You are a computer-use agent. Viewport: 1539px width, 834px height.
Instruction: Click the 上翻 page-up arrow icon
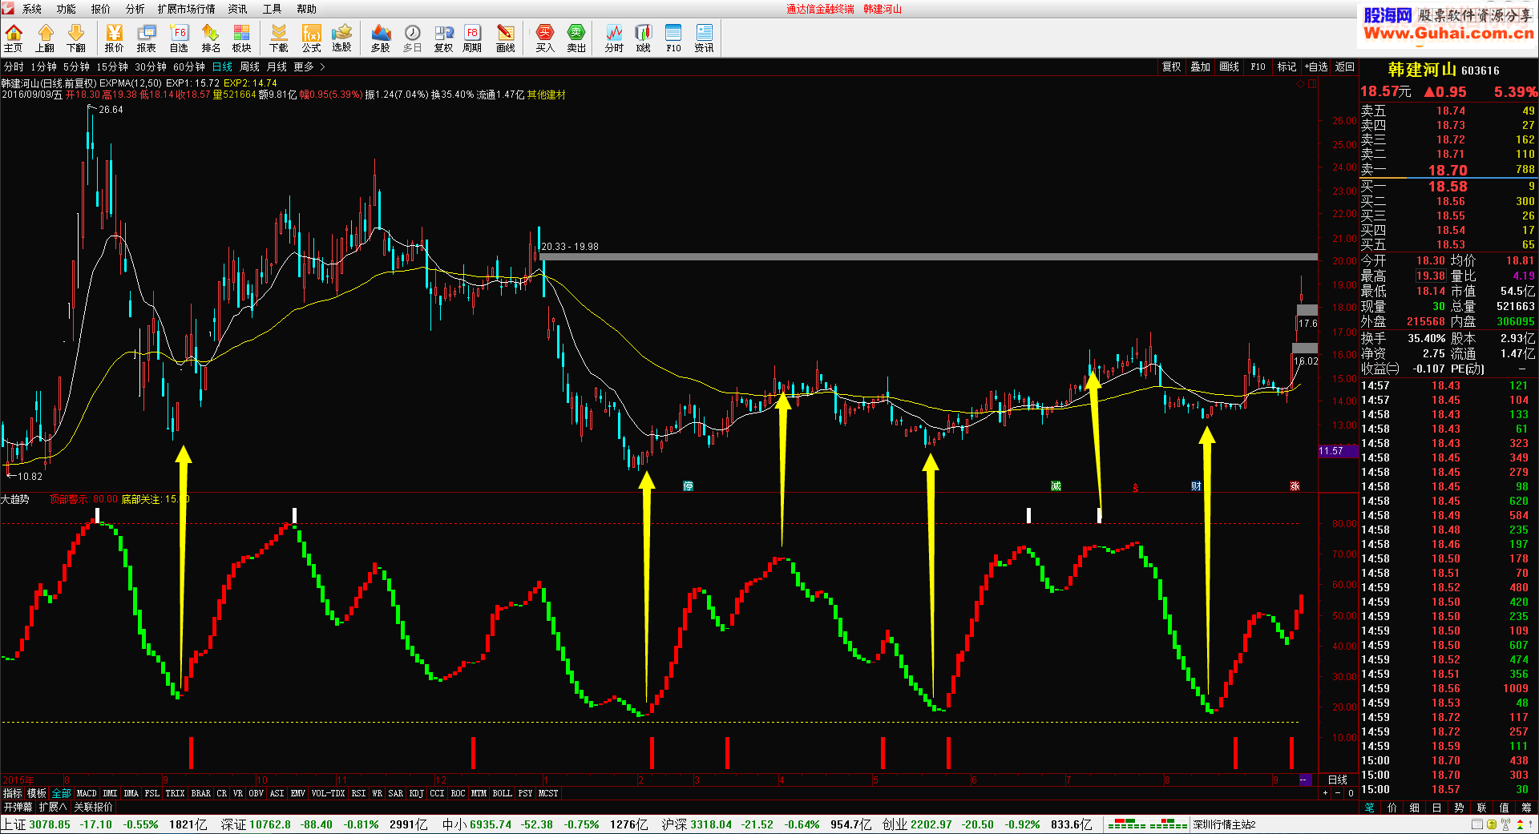point(45,38)
